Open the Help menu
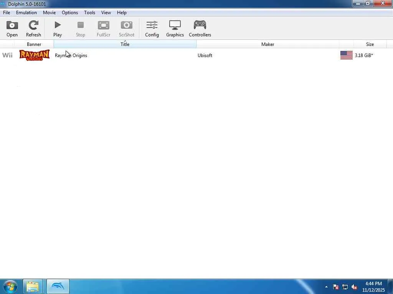 122,13
